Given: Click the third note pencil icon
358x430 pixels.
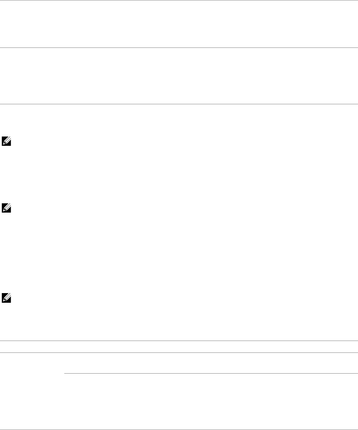Looking at the screenshot, I should (6, 297).
